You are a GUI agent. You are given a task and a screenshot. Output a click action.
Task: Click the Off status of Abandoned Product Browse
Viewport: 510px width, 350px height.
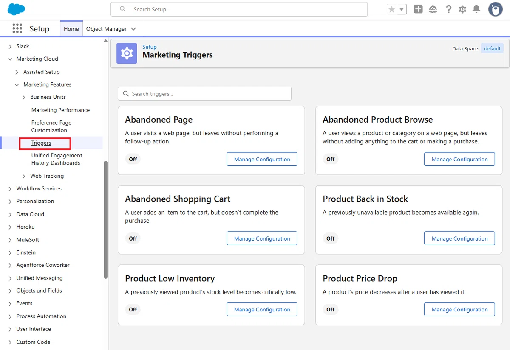pos(331,159)
